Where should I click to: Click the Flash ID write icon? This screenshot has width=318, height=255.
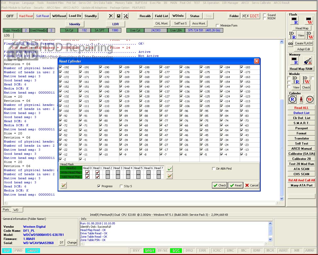(309, 35)
